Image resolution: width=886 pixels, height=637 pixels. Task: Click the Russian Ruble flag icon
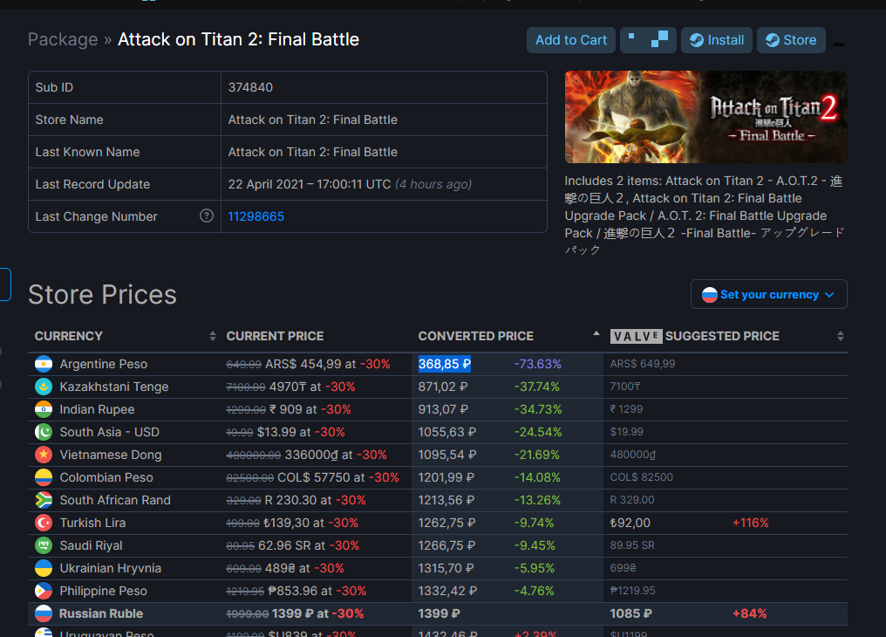coord(44,613)
